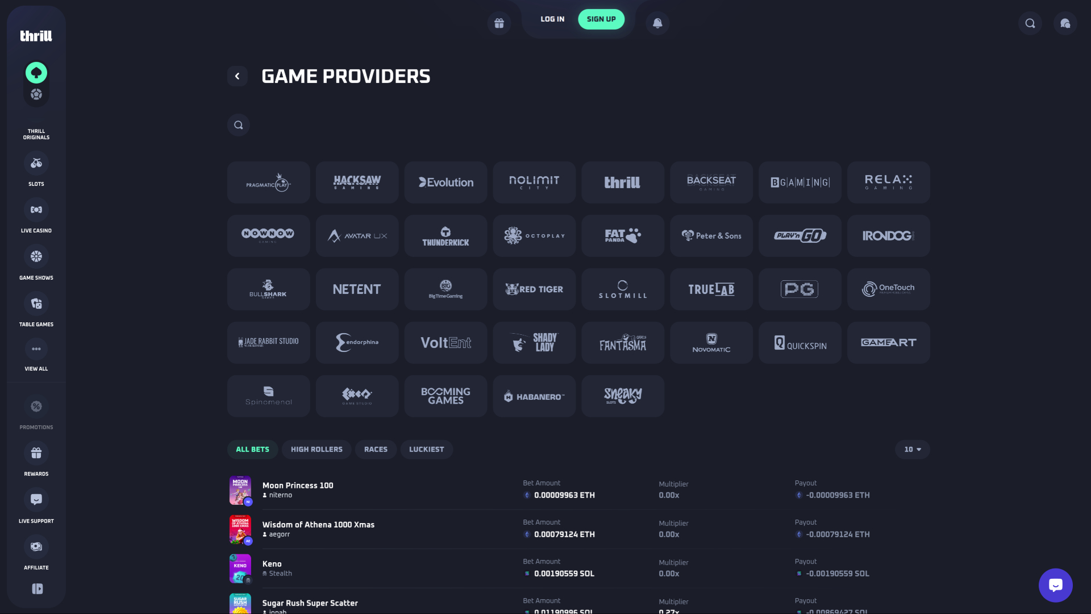The image size is (1091, 614).
Task: Expand the 10 rows count dropdown
Action: [x=912, y=450]
